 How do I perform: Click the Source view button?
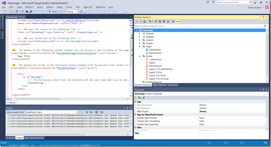pyautogui.click(x=12, y=103)
